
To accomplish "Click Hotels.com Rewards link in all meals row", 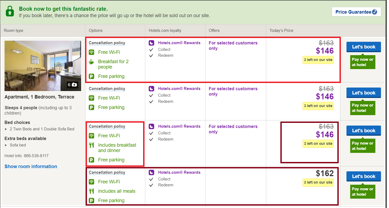I will pos(179,172).
